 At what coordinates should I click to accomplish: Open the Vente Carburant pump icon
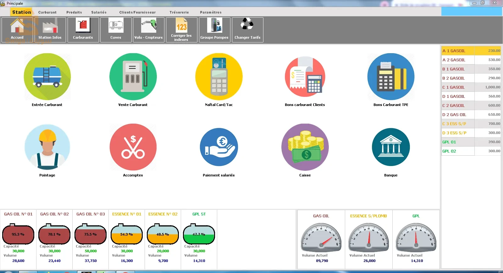point(133,77)
